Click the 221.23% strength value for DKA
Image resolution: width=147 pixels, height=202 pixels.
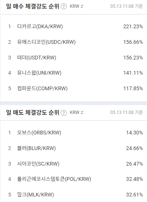133,26
